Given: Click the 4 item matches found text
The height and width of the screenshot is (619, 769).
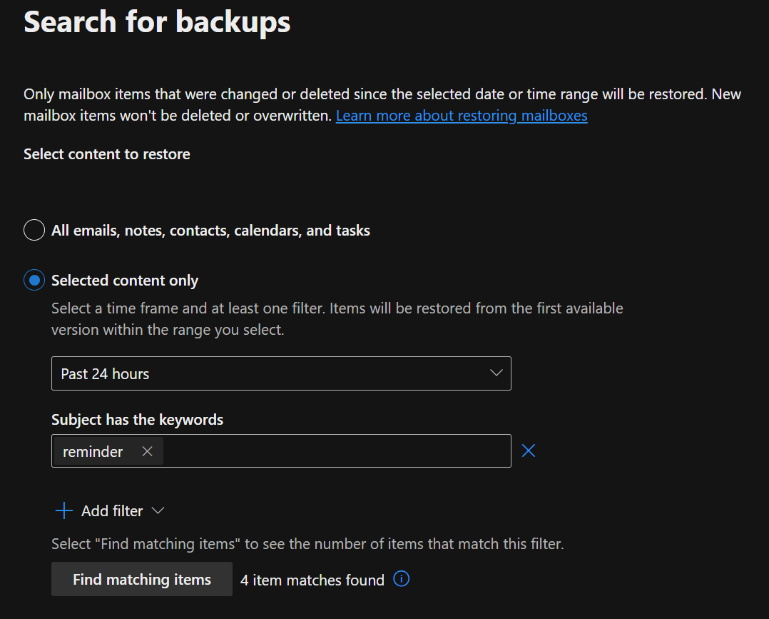Looking at the screenshot, I should pyautogui.click(x=312, y=580).
